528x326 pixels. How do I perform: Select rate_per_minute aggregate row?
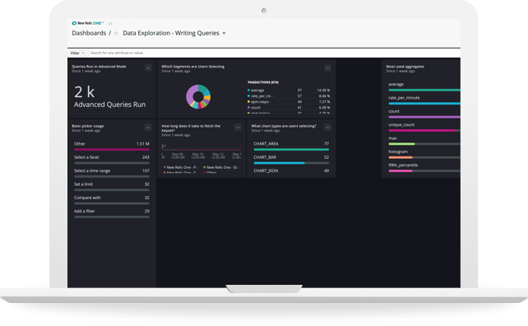tap(424, 100)
